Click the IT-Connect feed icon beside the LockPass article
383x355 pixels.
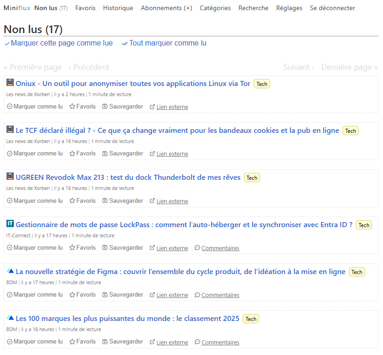(10, 223)
